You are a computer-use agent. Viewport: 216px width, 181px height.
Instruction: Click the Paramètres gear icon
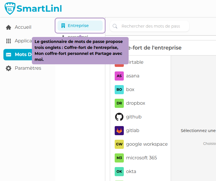pyautogui.click(x=9, y=68)
